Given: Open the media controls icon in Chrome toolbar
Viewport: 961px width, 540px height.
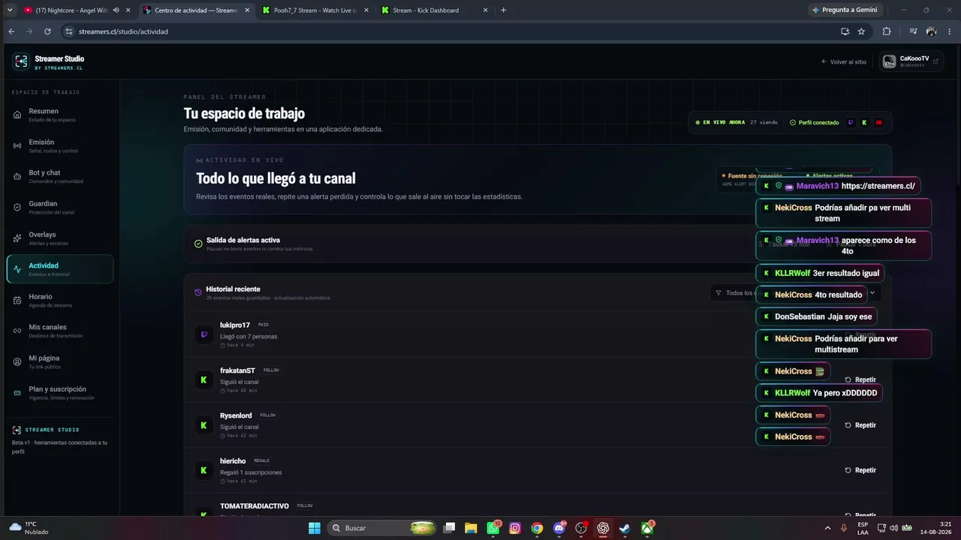Looking at the screenshot, I should (913, 31).
